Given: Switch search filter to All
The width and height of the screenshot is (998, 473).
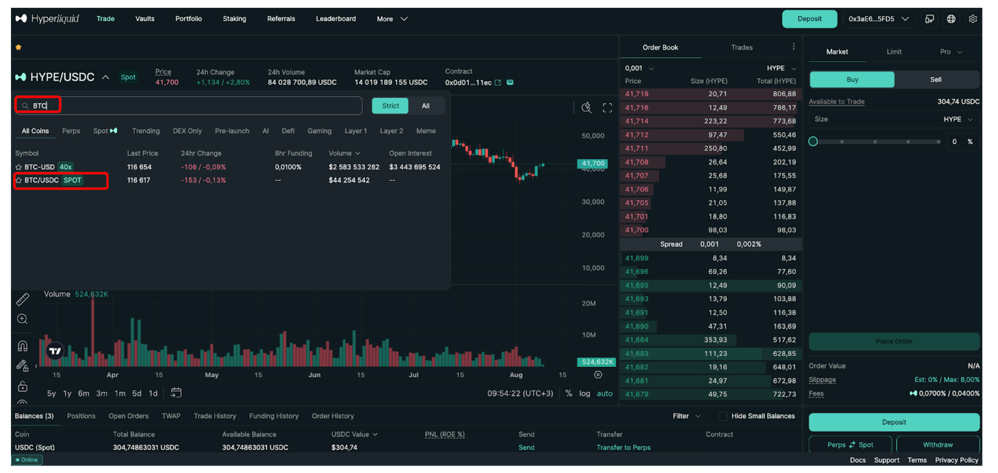Looking at the screenshot, I should tap(425, 106).
